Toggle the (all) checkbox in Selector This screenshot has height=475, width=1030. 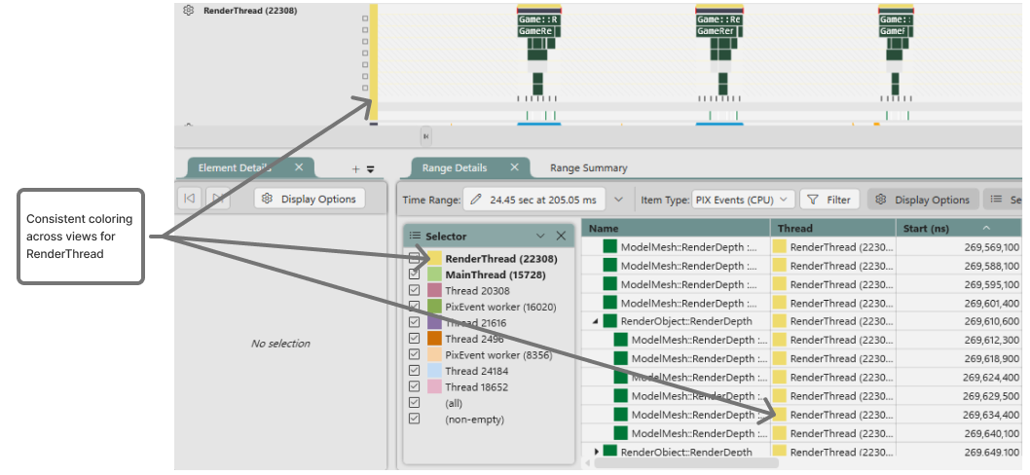tap(414, 402)
